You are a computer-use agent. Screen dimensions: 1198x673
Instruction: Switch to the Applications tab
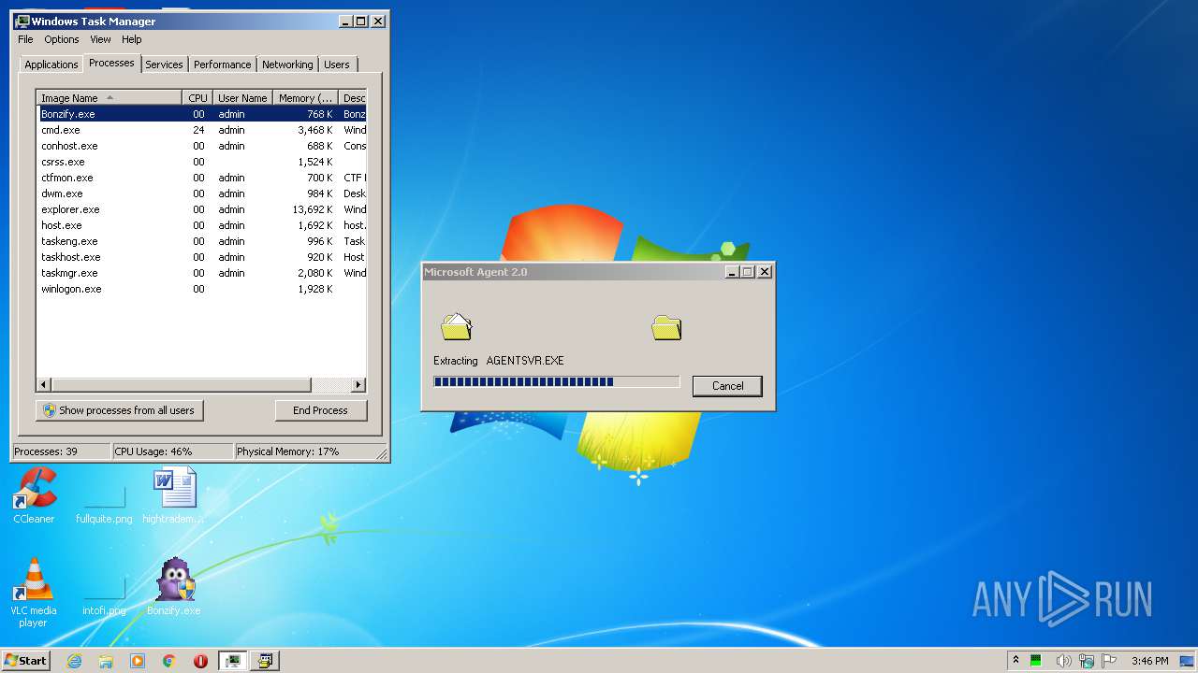(51, 64)
